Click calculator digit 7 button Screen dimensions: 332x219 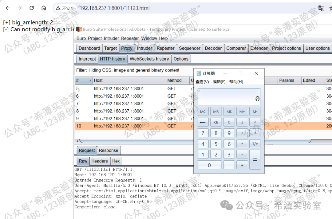tap(203, 133)
